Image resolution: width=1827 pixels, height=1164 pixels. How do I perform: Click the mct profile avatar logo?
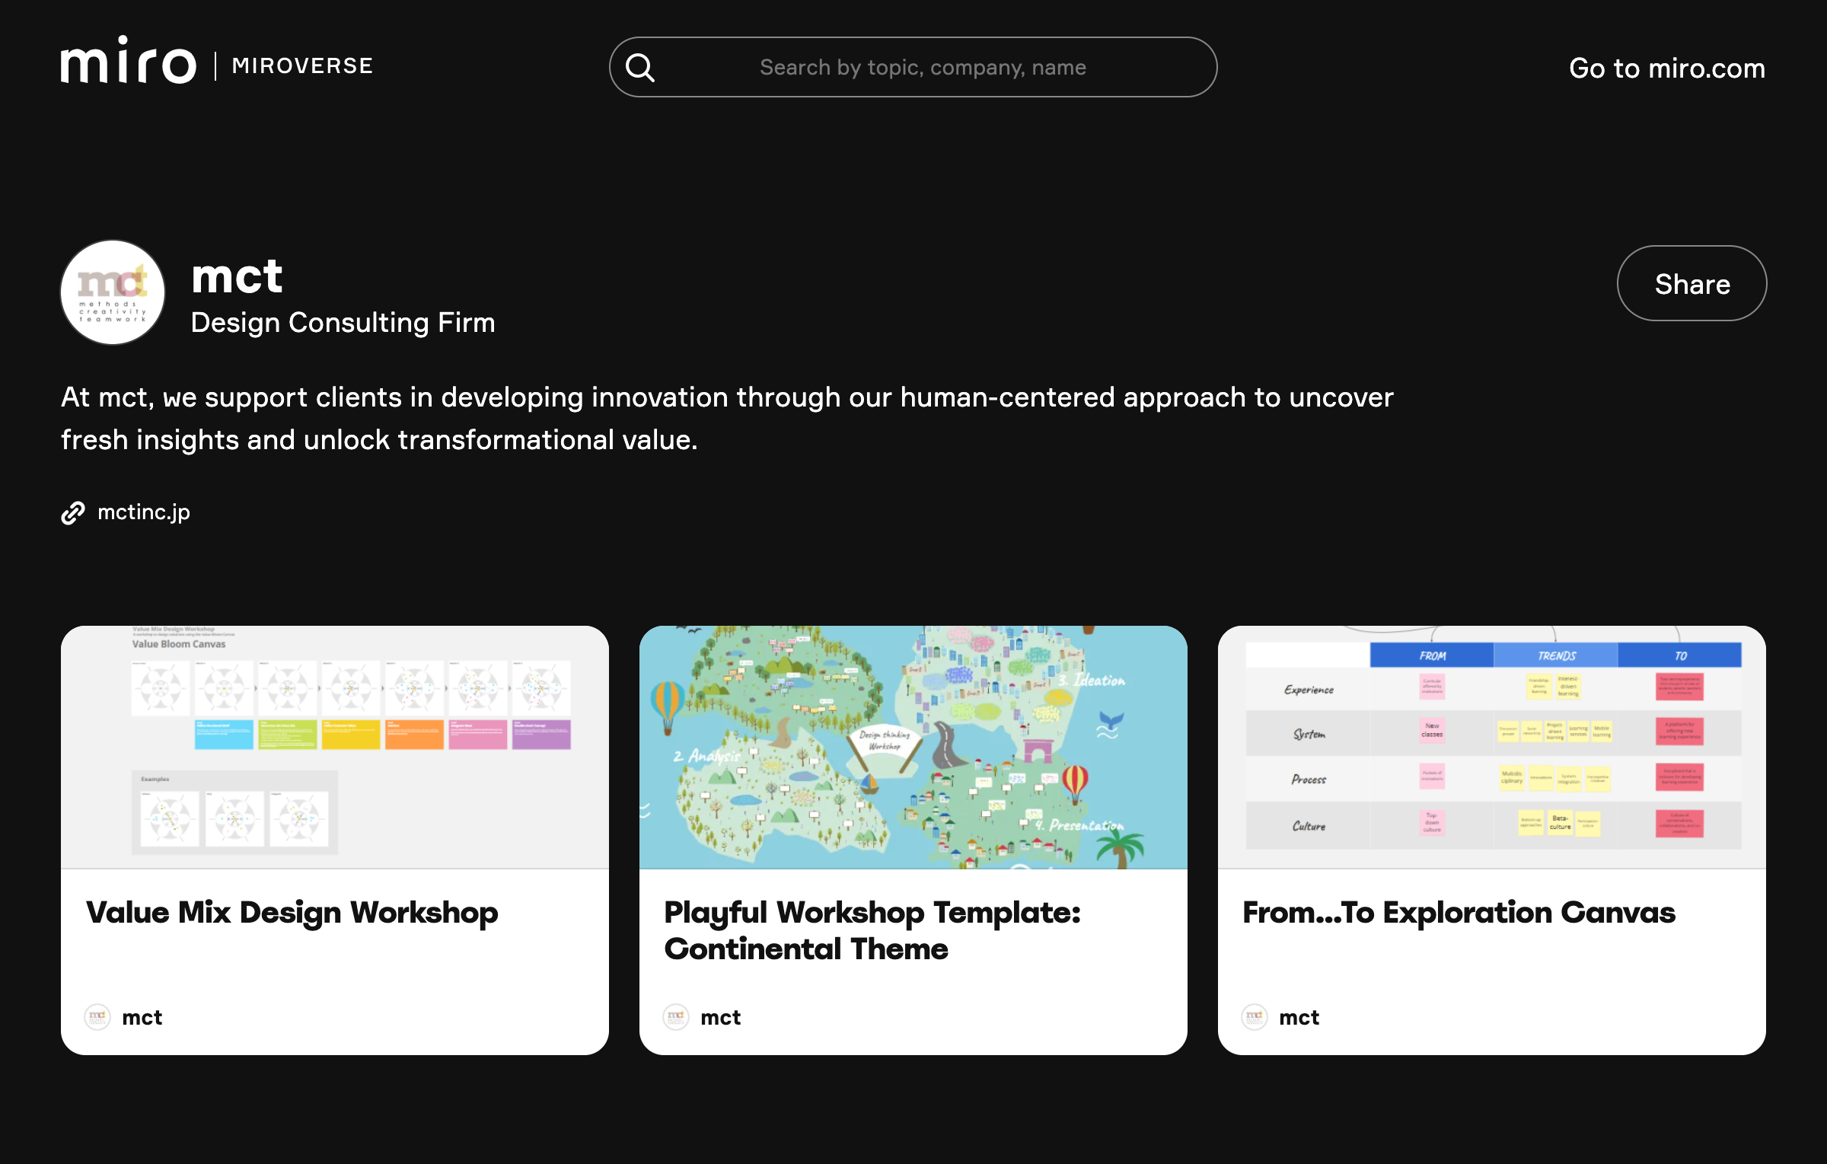(113, 292)
